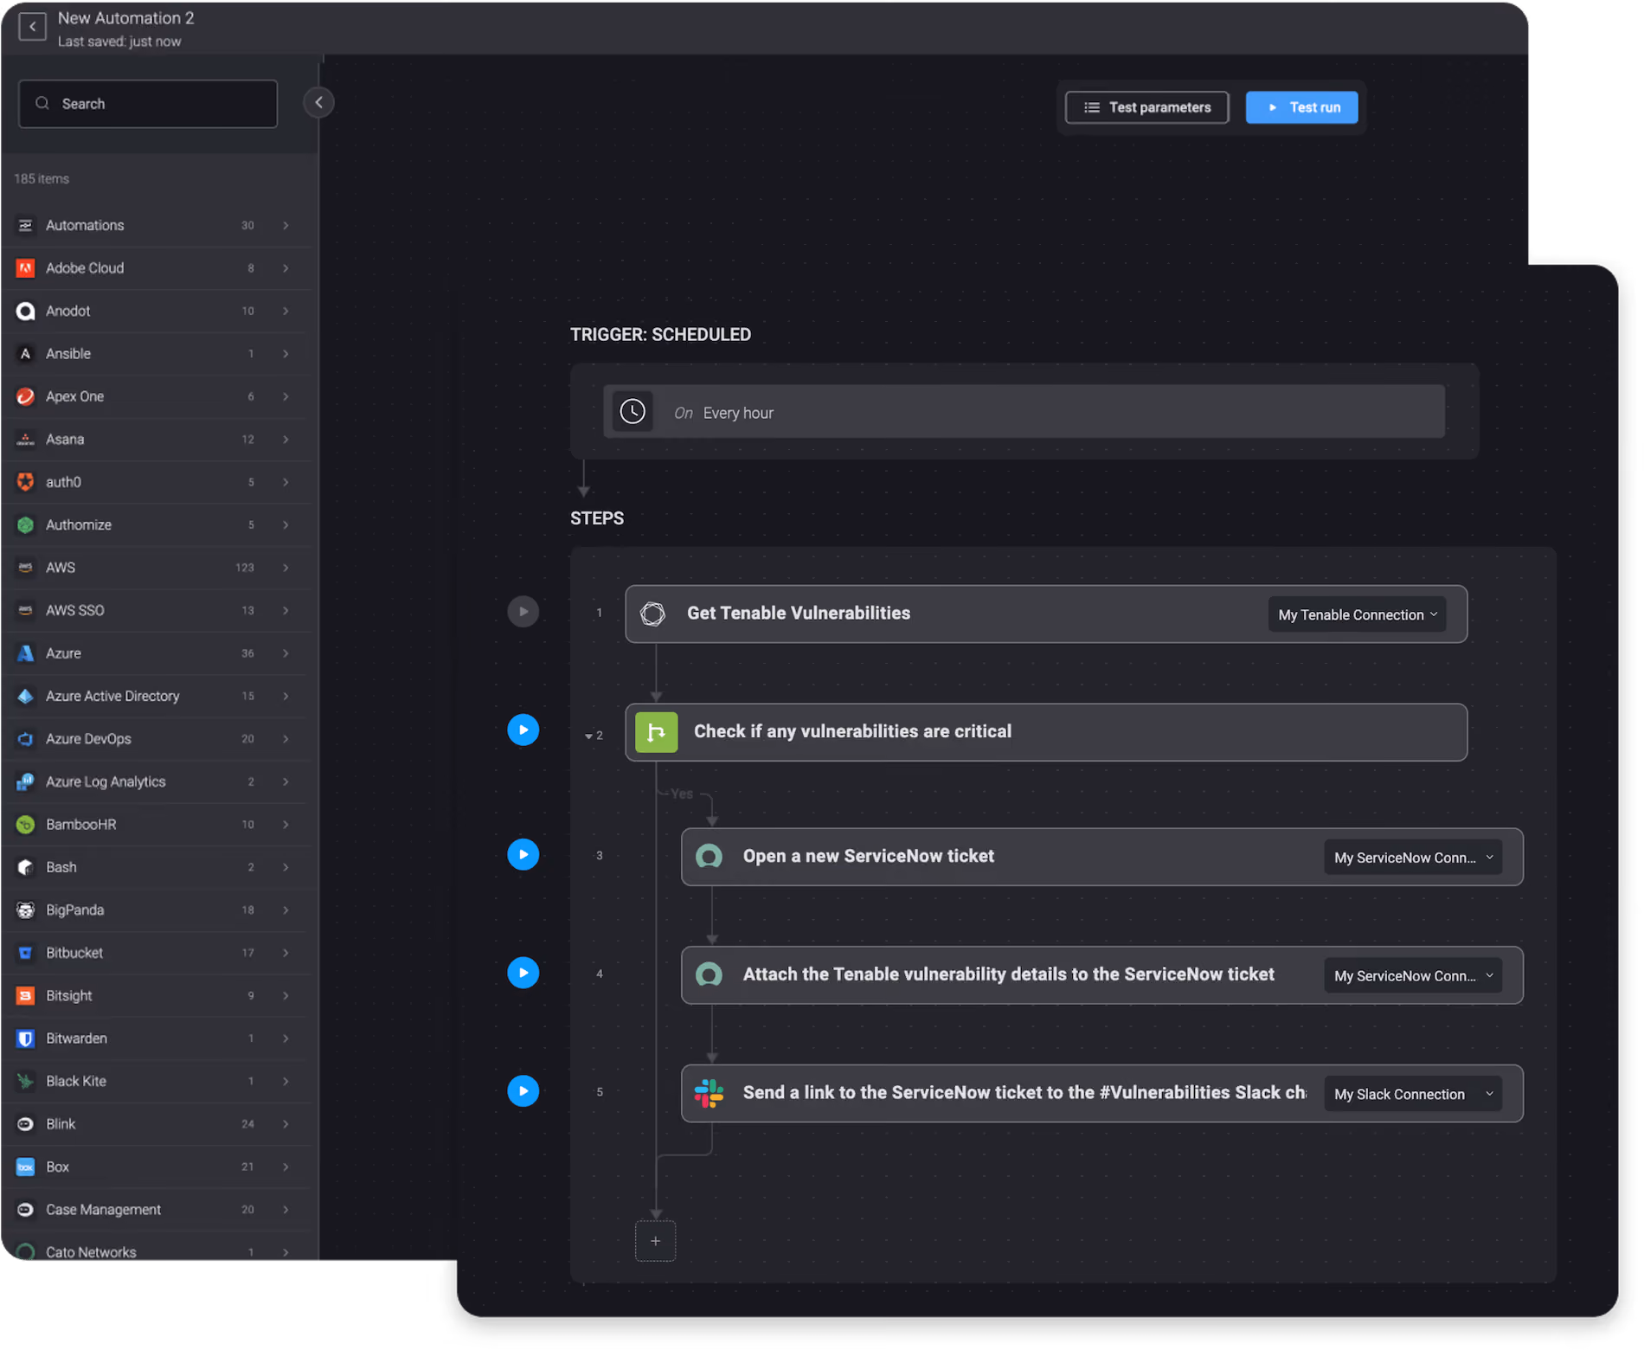
Task: Collapse step 2 using the small triangle
Action: click(x=588, y=736)
